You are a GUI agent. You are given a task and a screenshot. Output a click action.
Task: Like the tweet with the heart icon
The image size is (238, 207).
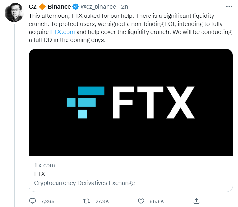pos(141,201)
